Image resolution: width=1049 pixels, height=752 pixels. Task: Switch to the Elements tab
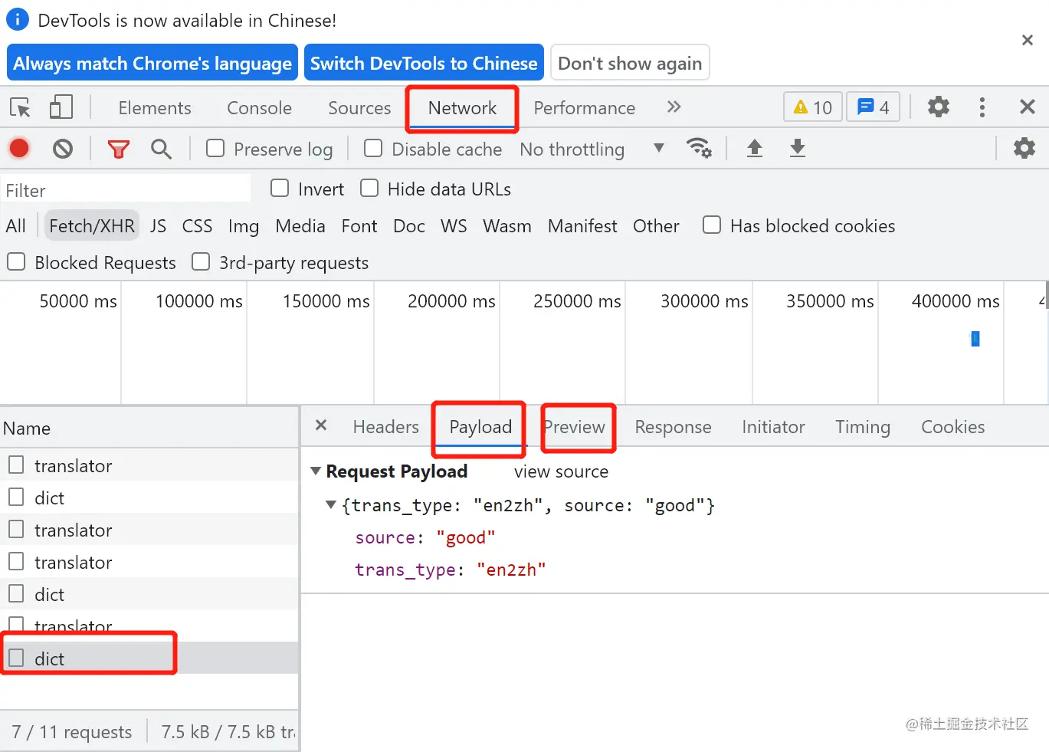(155, 108)
